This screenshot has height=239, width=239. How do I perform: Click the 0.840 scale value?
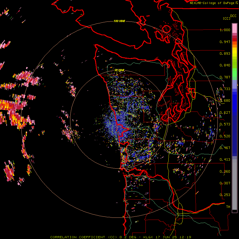click(x=225, y=65)
